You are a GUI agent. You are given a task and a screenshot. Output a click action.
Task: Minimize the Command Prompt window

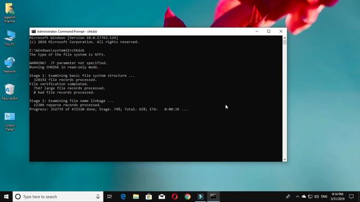pos(257,31)
